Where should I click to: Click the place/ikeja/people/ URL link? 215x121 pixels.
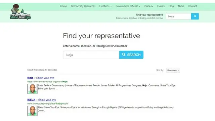(48, 104)
